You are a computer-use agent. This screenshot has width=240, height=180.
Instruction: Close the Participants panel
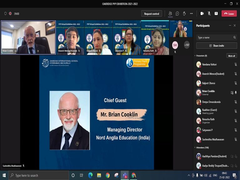(x=235, y=26)
